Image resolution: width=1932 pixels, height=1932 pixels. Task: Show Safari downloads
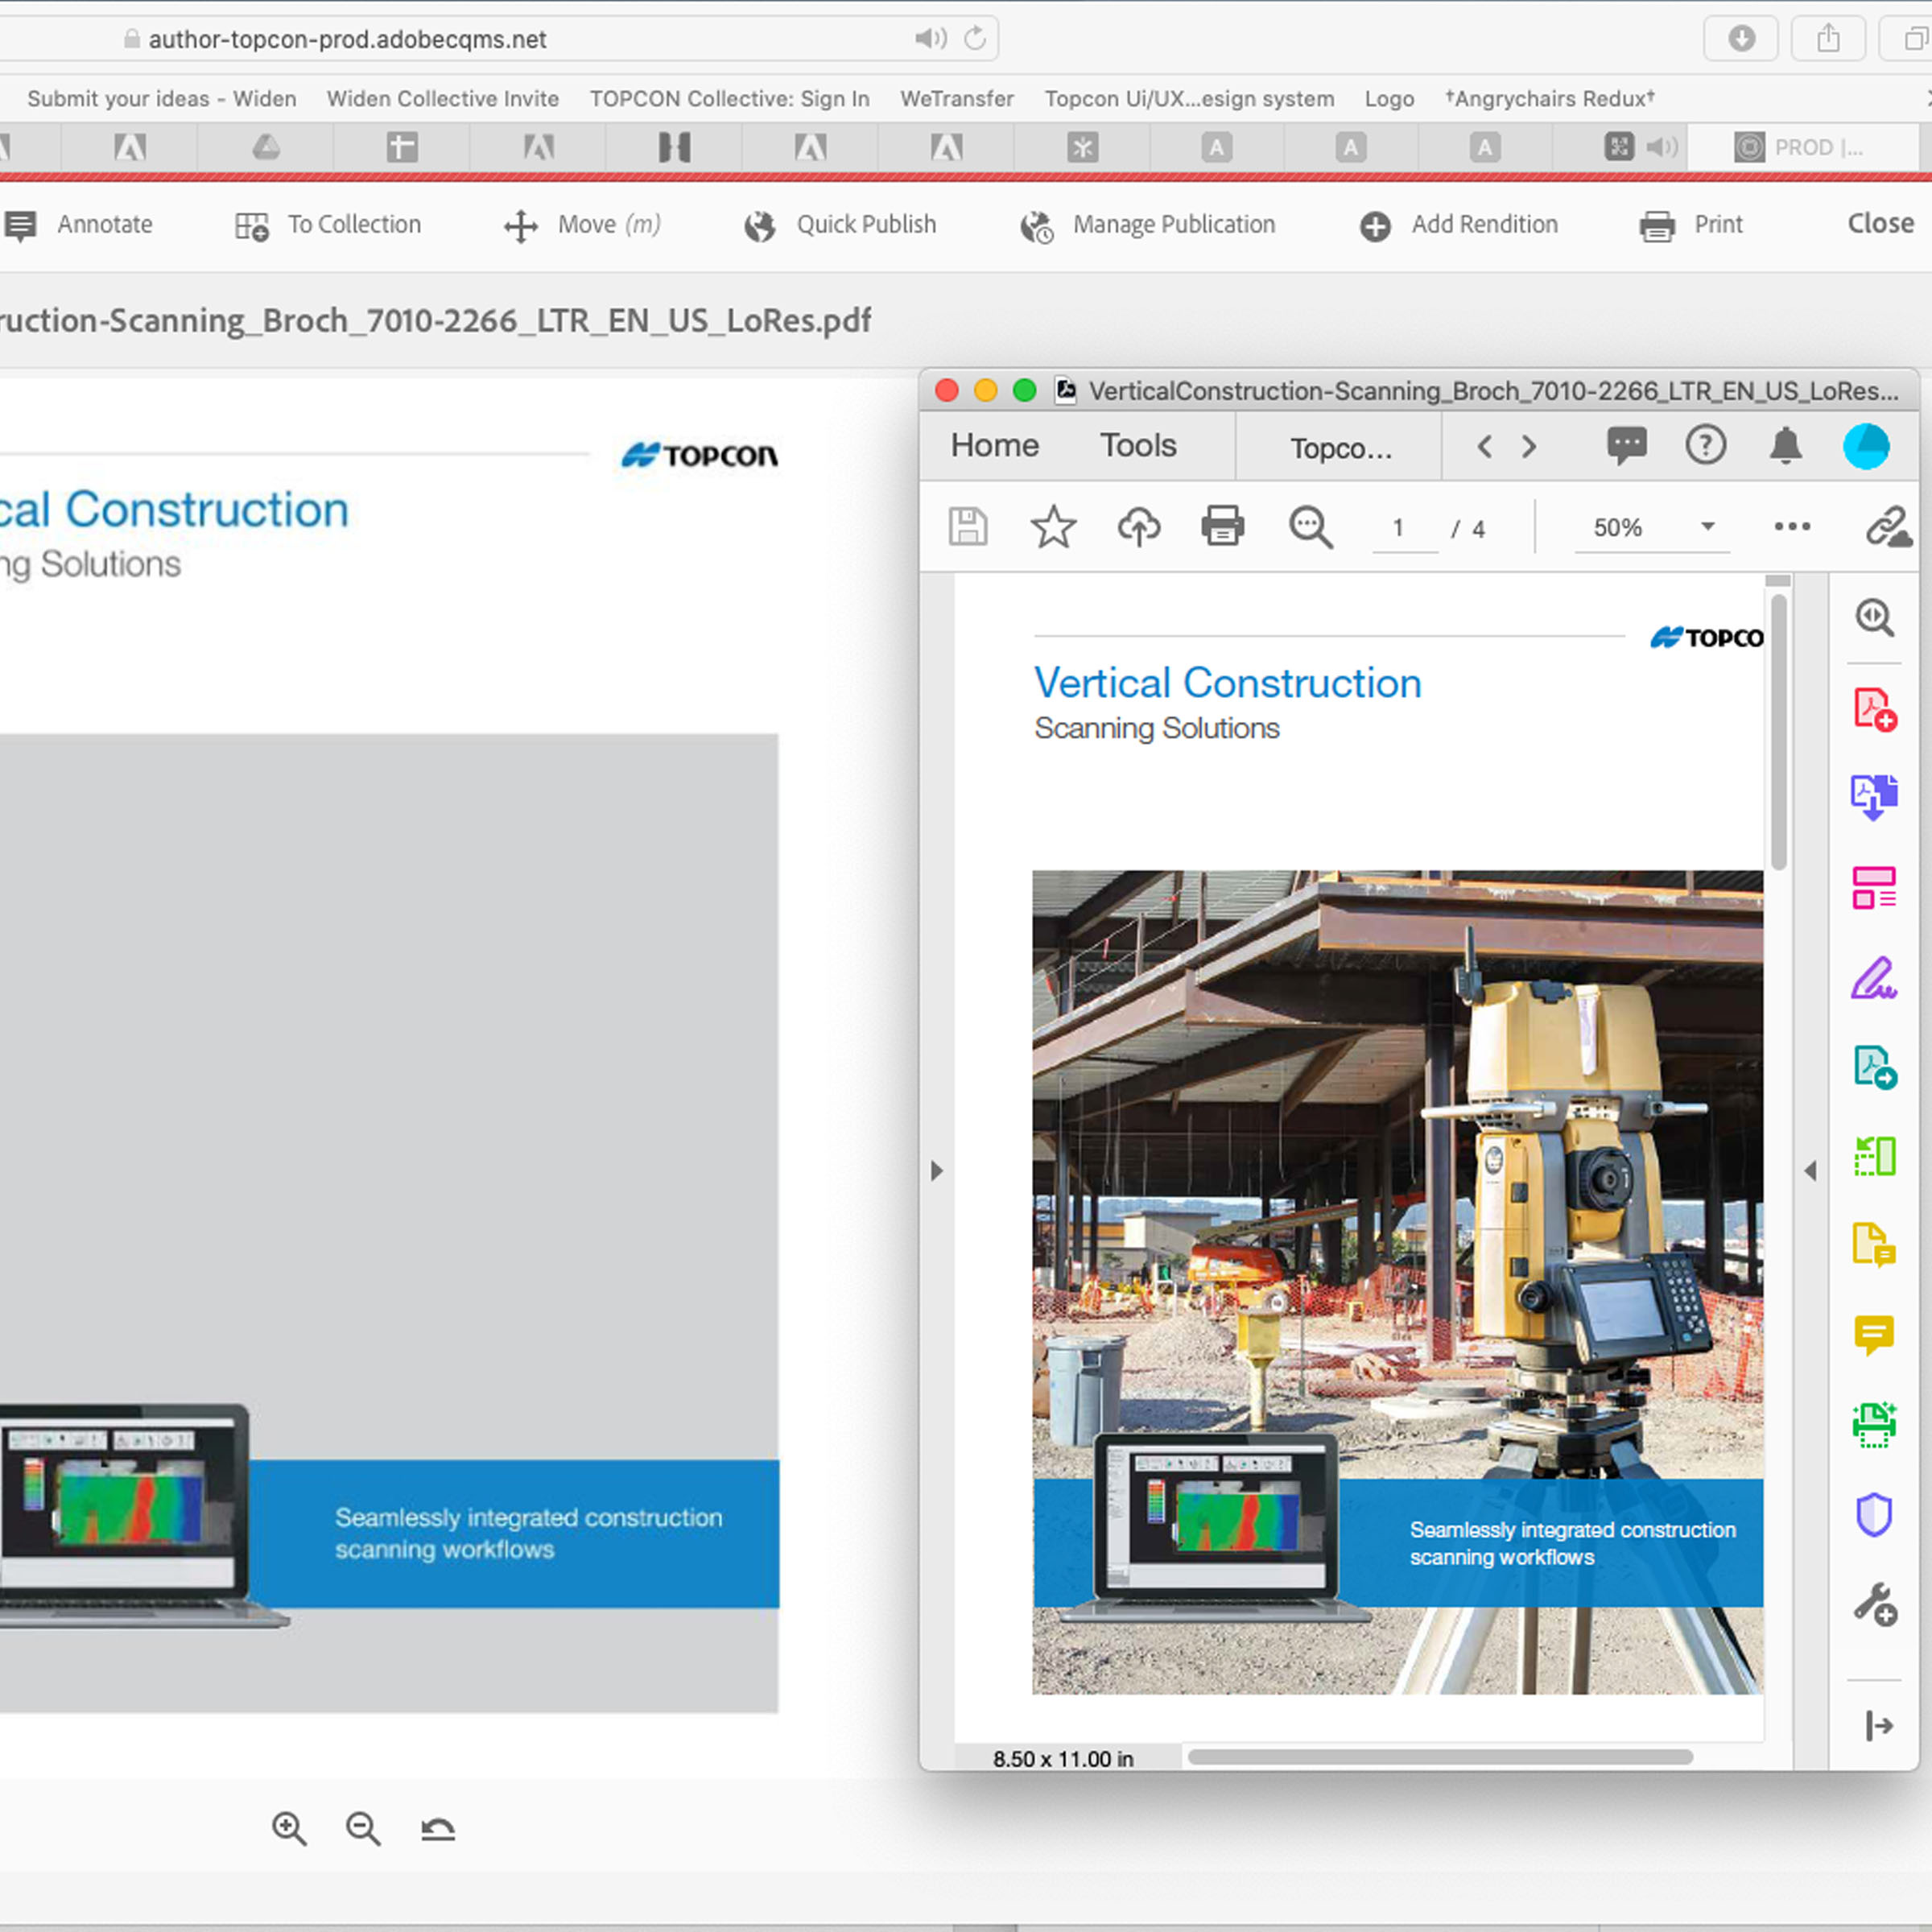[1741, 39]
